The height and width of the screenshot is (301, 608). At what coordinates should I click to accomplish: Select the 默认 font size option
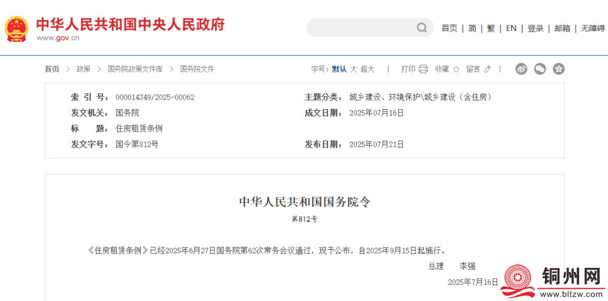tap(339, 69)
